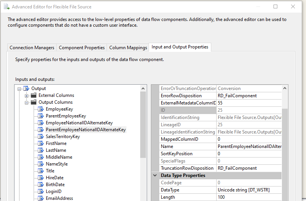The width and height of the screenshot is (306, 201).
Task: Click the Output node icon in tree
Action: [26, 88]
